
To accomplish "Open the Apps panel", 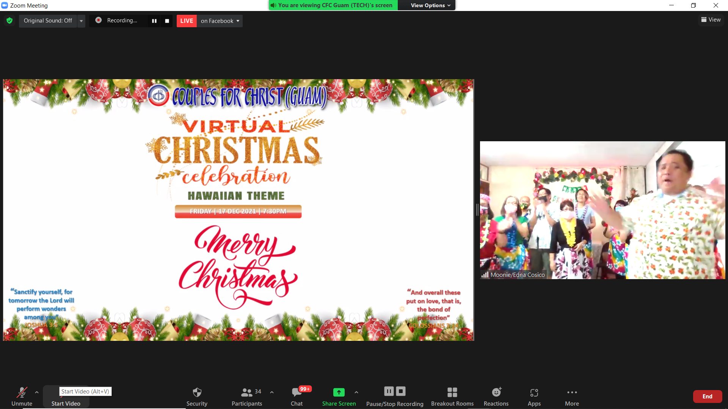I will click(534, 397).
